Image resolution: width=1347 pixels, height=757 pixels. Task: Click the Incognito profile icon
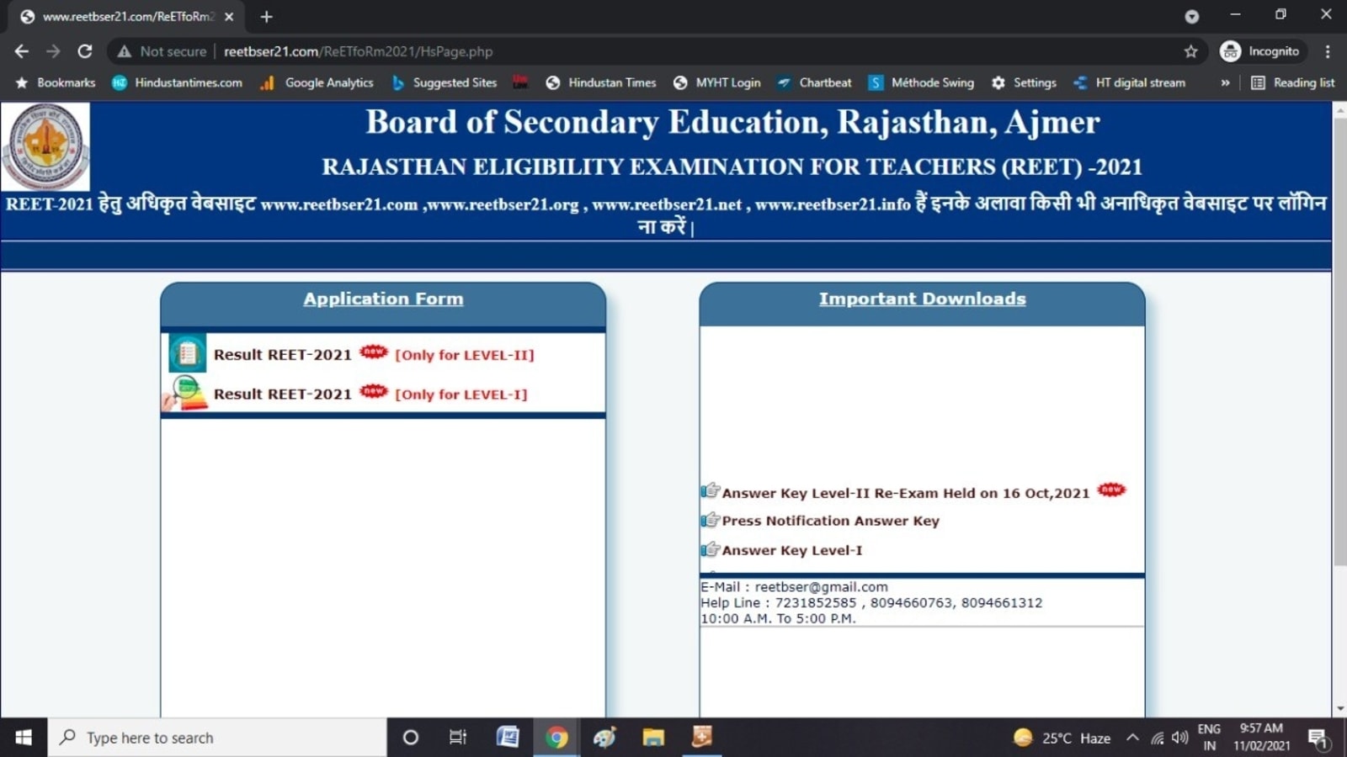coord(1230,51)
